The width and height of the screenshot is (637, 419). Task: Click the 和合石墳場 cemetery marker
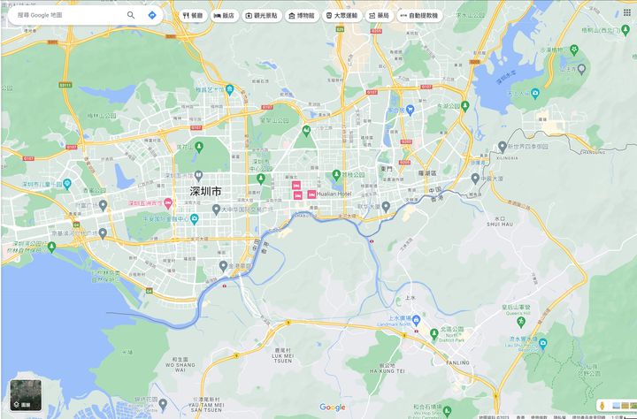(448, 412)
